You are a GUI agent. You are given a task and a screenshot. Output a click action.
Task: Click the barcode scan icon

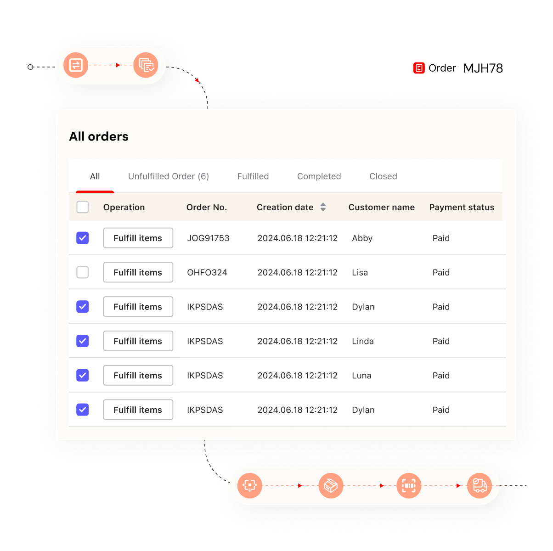[x=409, y=485]
